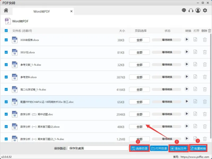This screenshot has height=159, width=212.
Task: Uncheck the XXX申报表.docx checkbox
Action: click(x=6, y=40)
